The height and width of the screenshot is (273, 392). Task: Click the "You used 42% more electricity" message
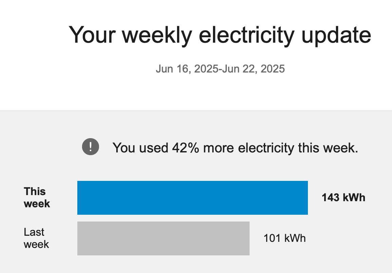point(235,148)
